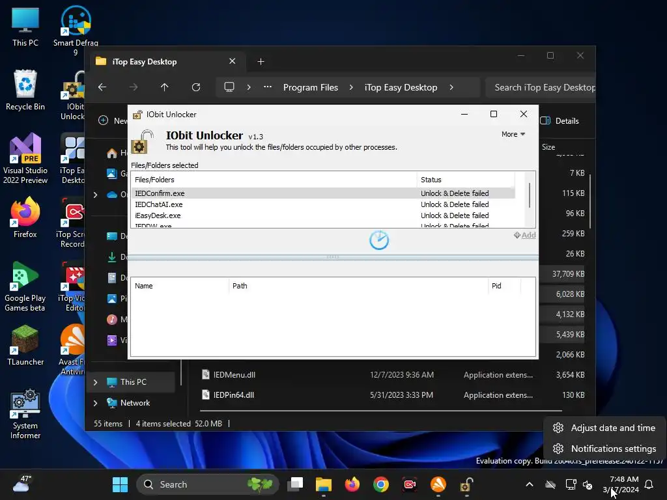Open Notifications settings from the menu
Image resolution: width=667 pixels, height=500 pixels.
605,449
